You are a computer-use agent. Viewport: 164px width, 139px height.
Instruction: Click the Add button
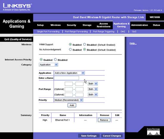(x=72, y=105)
